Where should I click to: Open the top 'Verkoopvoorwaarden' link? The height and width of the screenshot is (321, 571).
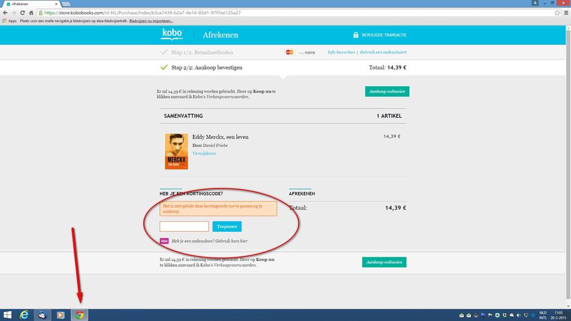(227, 97)
